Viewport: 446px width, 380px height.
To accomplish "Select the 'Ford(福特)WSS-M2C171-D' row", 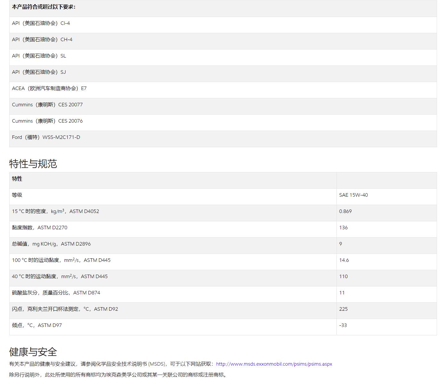I will pos(223,139).
